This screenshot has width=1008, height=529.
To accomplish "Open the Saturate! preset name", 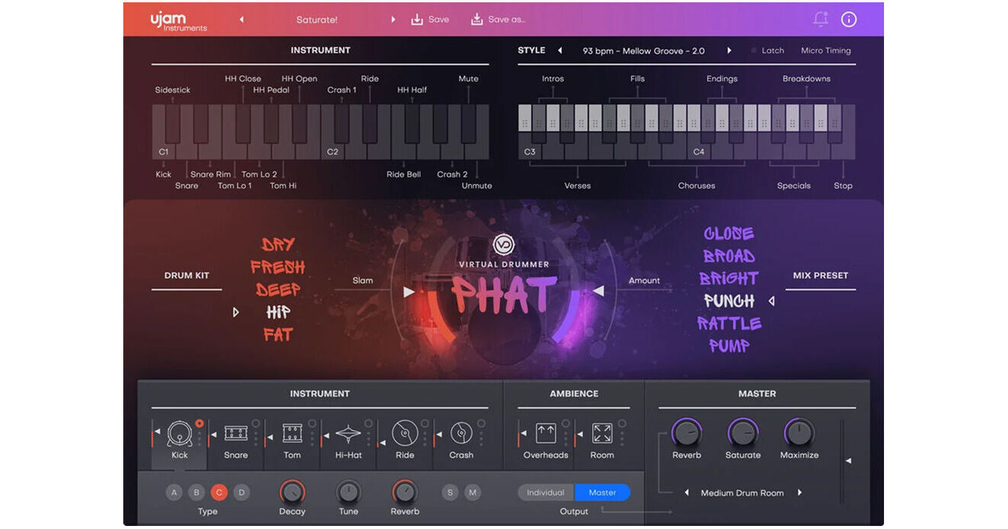I will tap(317, 20).
